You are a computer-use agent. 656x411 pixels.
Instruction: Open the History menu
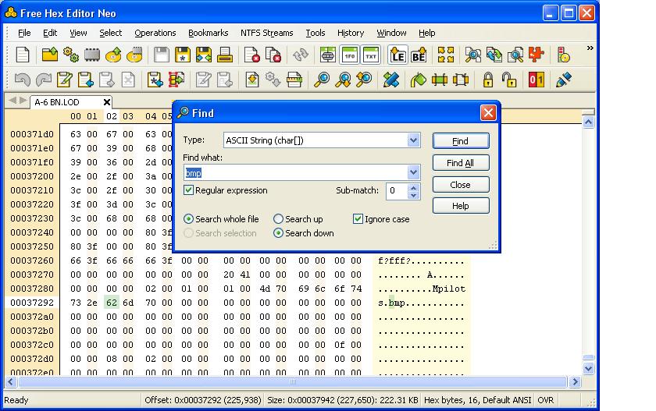[x=351, y=33]
